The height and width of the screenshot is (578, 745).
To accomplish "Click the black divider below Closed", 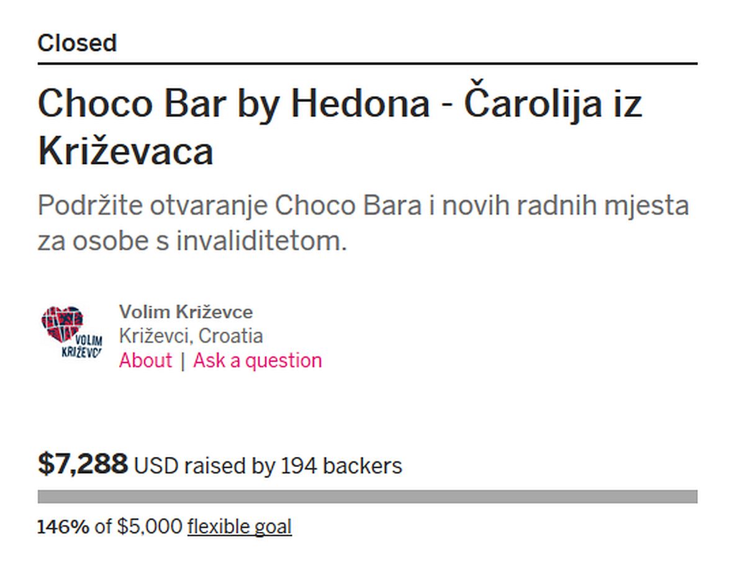I will [x=368, y=63].
